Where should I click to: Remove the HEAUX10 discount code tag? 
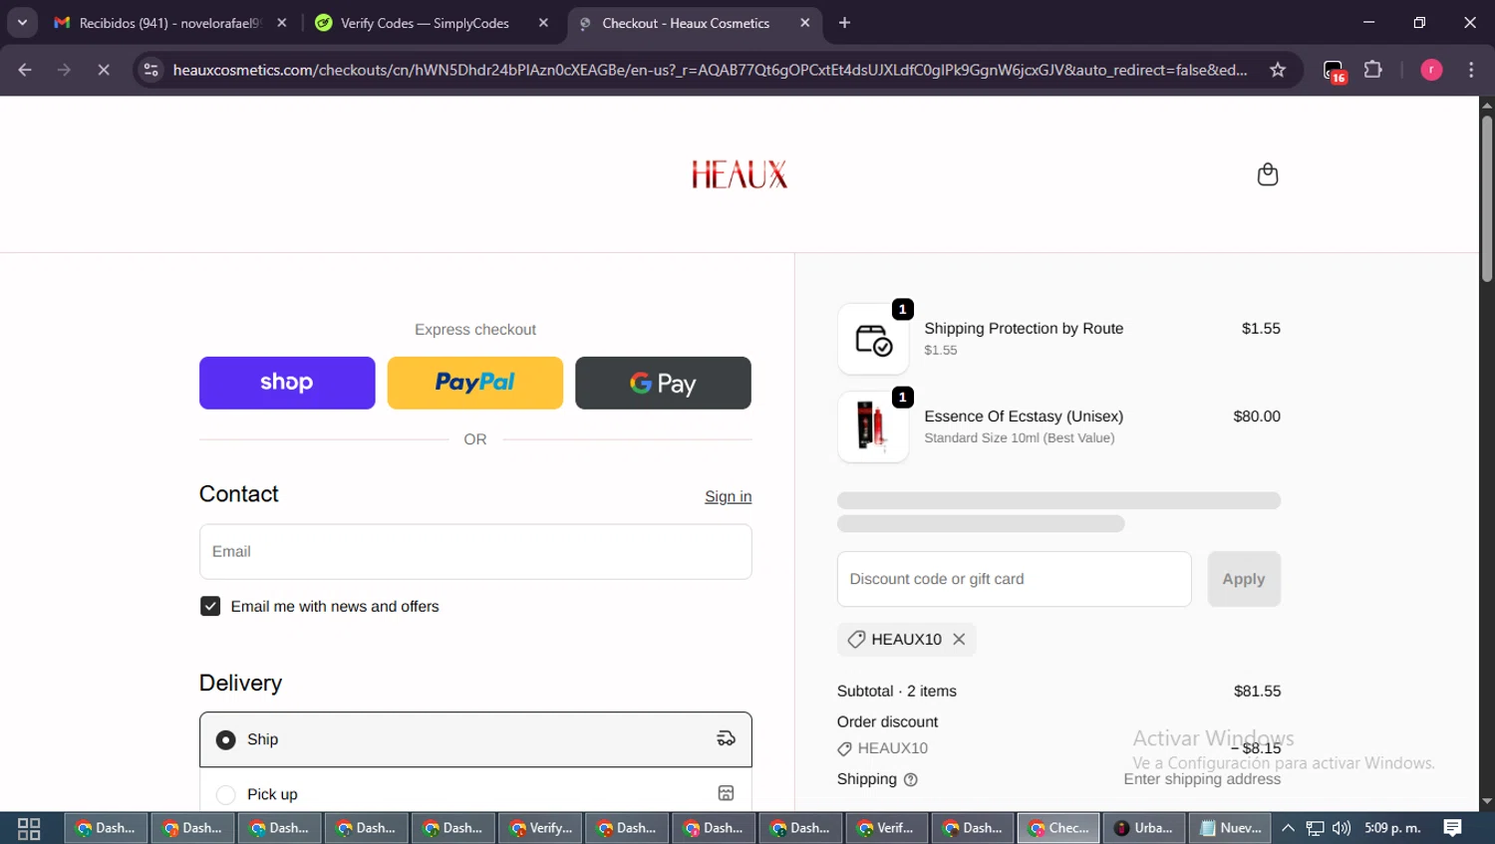(x=959, y=640)
